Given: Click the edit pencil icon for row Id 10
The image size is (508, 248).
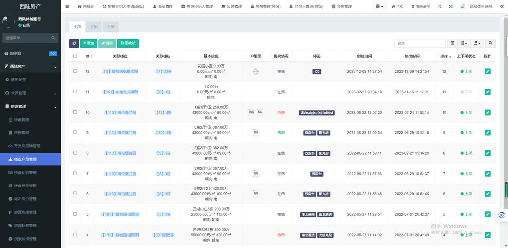Looking at the screenshot, I should tap(487, 112).
